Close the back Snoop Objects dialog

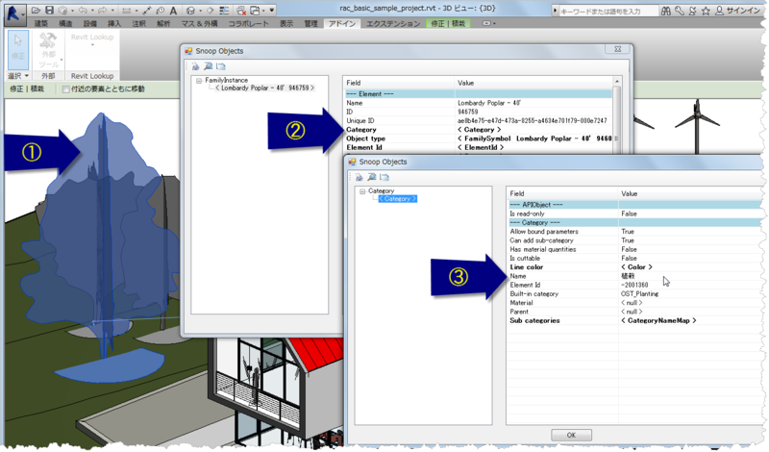618,49
